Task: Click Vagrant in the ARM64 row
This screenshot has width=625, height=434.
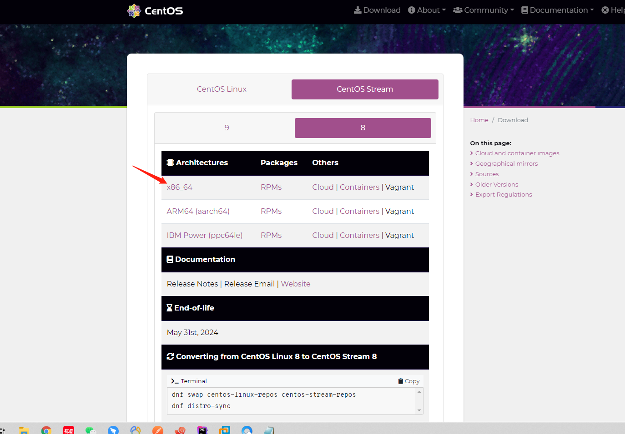Action: [399, 211]
